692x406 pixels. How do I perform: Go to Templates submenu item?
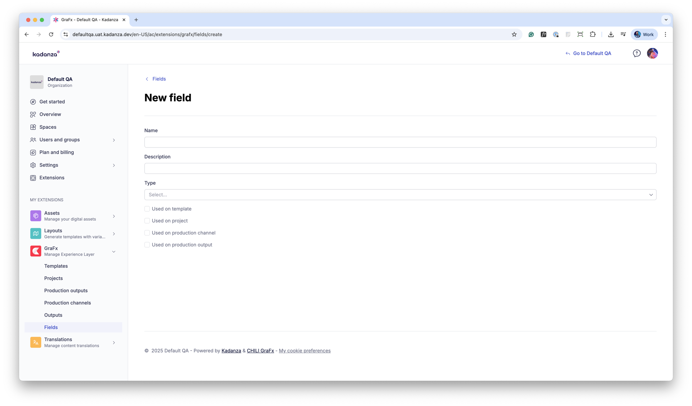pyautogui.click(x=56, y=266)
